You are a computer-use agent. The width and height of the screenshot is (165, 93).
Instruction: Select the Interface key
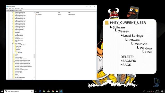[17, 37]
